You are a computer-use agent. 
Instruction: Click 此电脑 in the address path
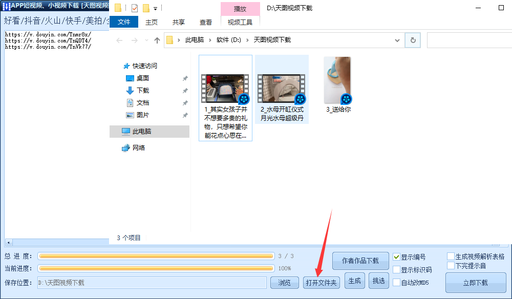pyautogui.click(x=194, y=40)
